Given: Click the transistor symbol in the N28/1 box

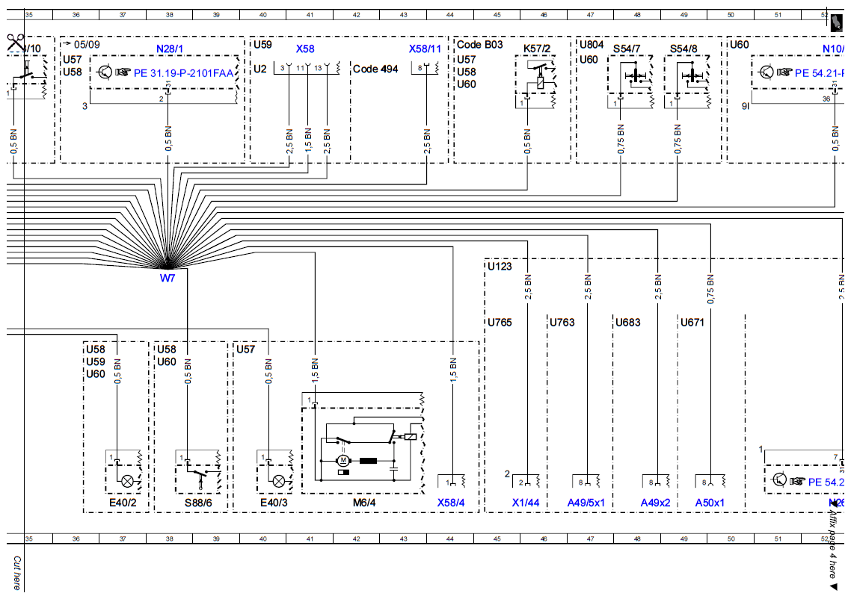Looking at the screenshot, I should 104,72.
